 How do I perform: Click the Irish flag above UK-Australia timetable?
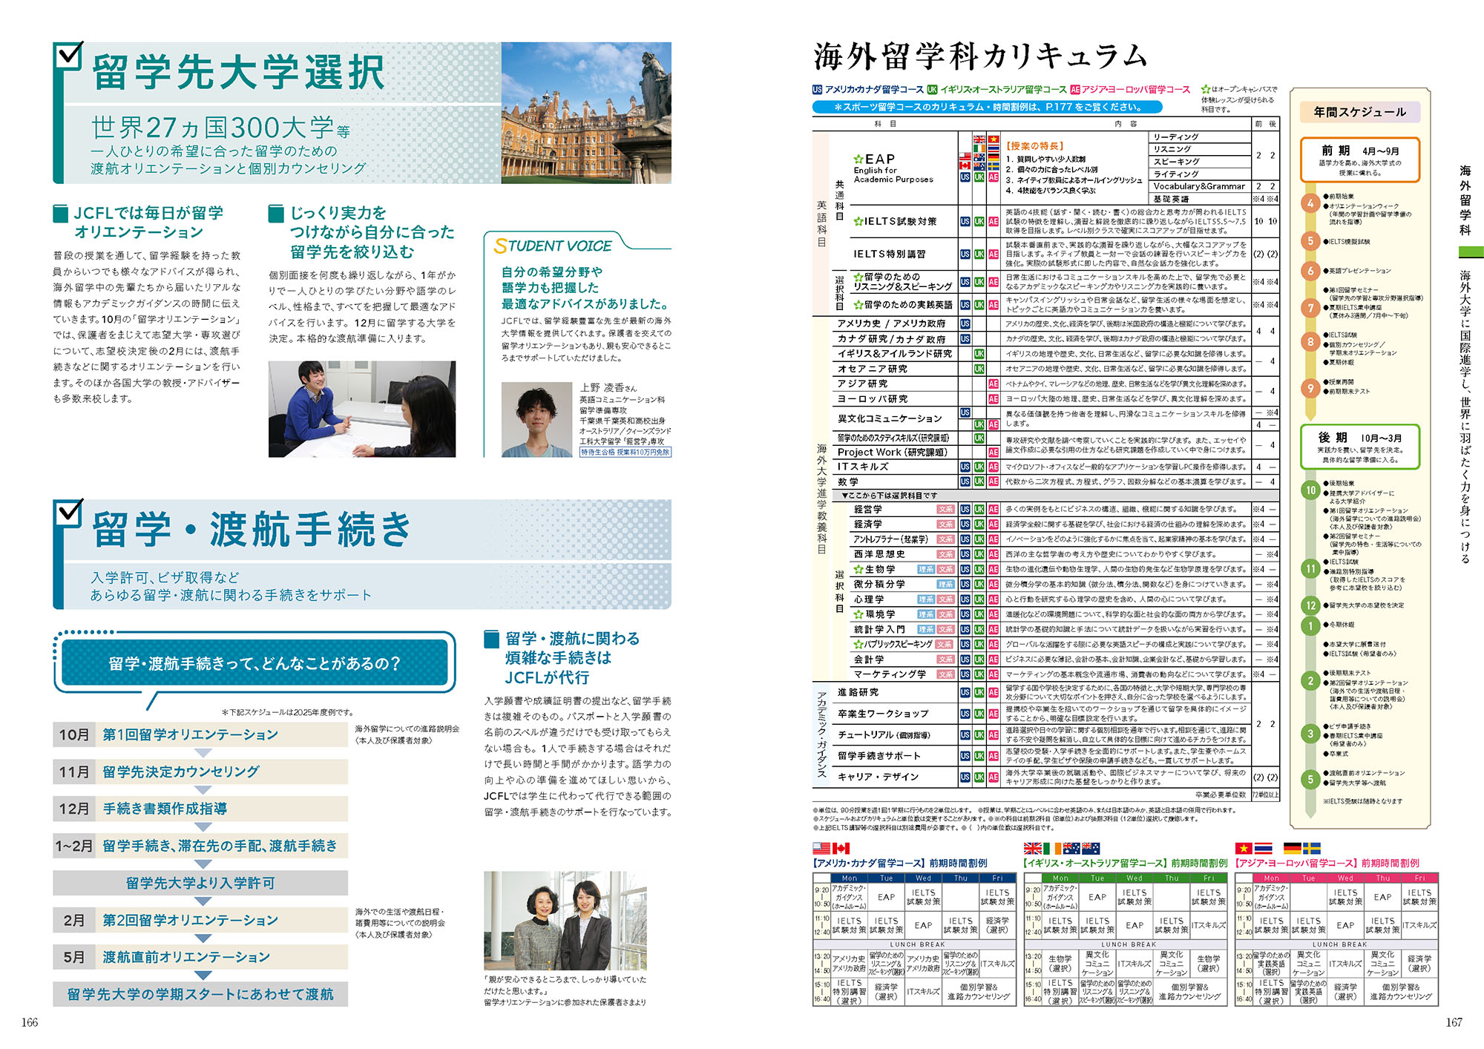[1051, 848]
